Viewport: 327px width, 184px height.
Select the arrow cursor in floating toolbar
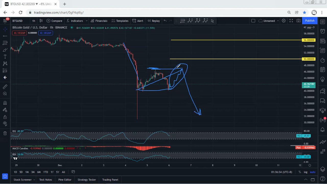[212, 21]
